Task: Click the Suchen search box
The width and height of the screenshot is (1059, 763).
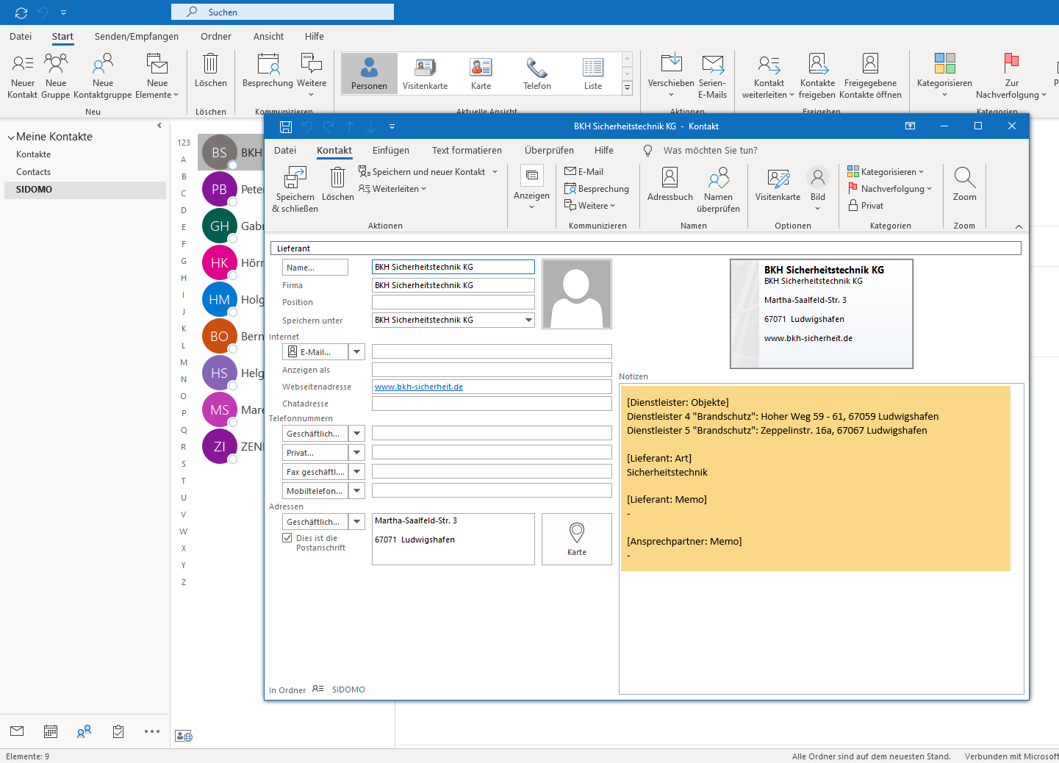Action: [282, 12]
